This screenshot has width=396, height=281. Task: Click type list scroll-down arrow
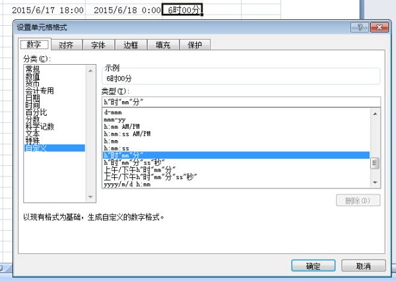[375, 182]
